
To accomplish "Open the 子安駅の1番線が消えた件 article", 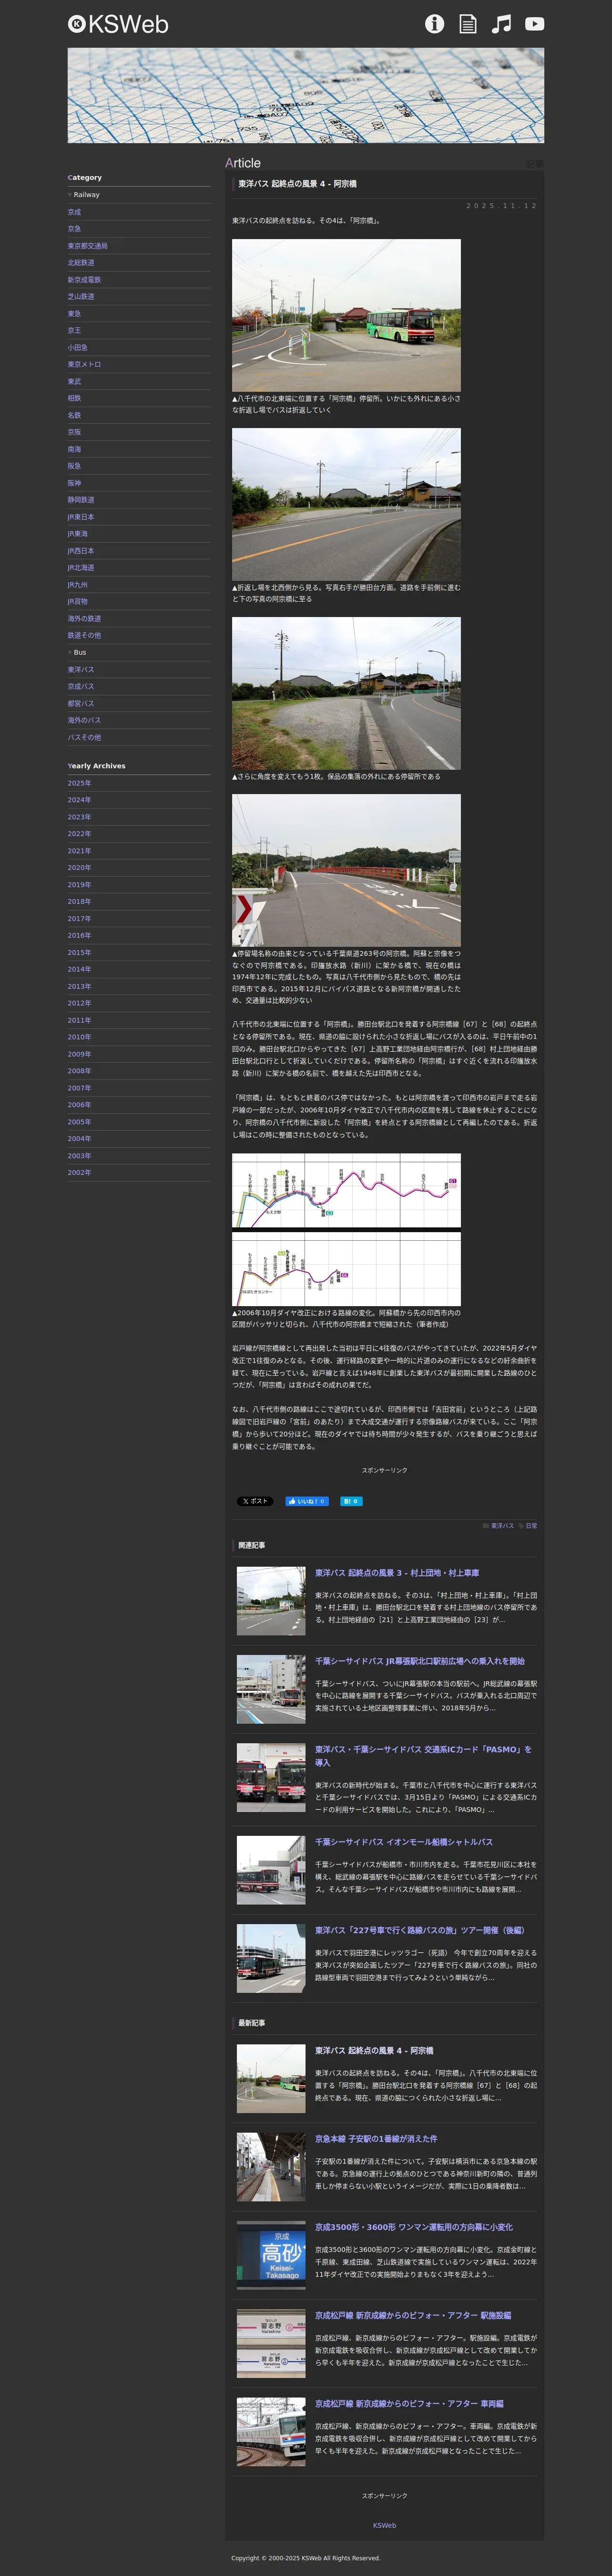I will [x=377, y=2139].
